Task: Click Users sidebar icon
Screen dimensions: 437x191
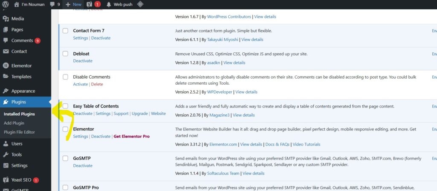Action: coord(6,144)
